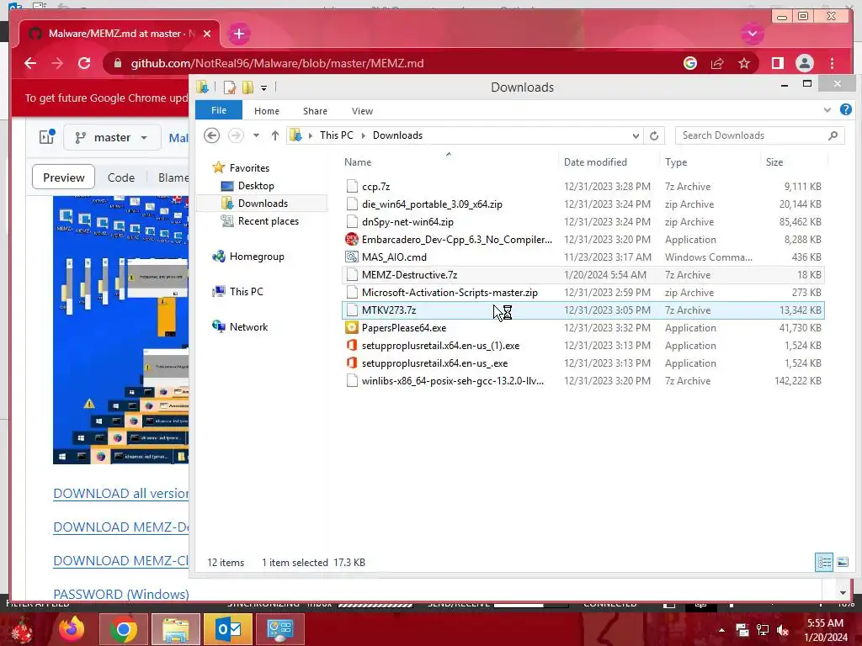
Task: Select the MAS_AIO.cmd file
Action: [x=583, y=257]
